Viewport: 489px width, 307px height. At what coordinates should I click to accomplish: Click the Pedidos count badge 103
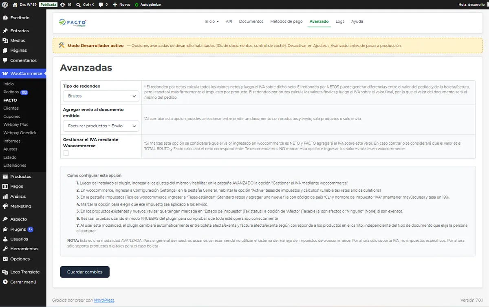pyautogui.click(x=24, y=92)
